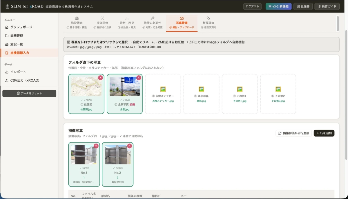Switch to the 診断・所見 tab
Screen dimensions: 348x199
[x=127, y=23]
